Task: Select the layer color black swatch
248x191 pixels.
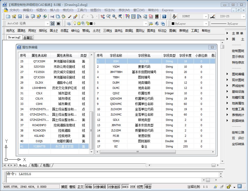Action: (91, 24)
